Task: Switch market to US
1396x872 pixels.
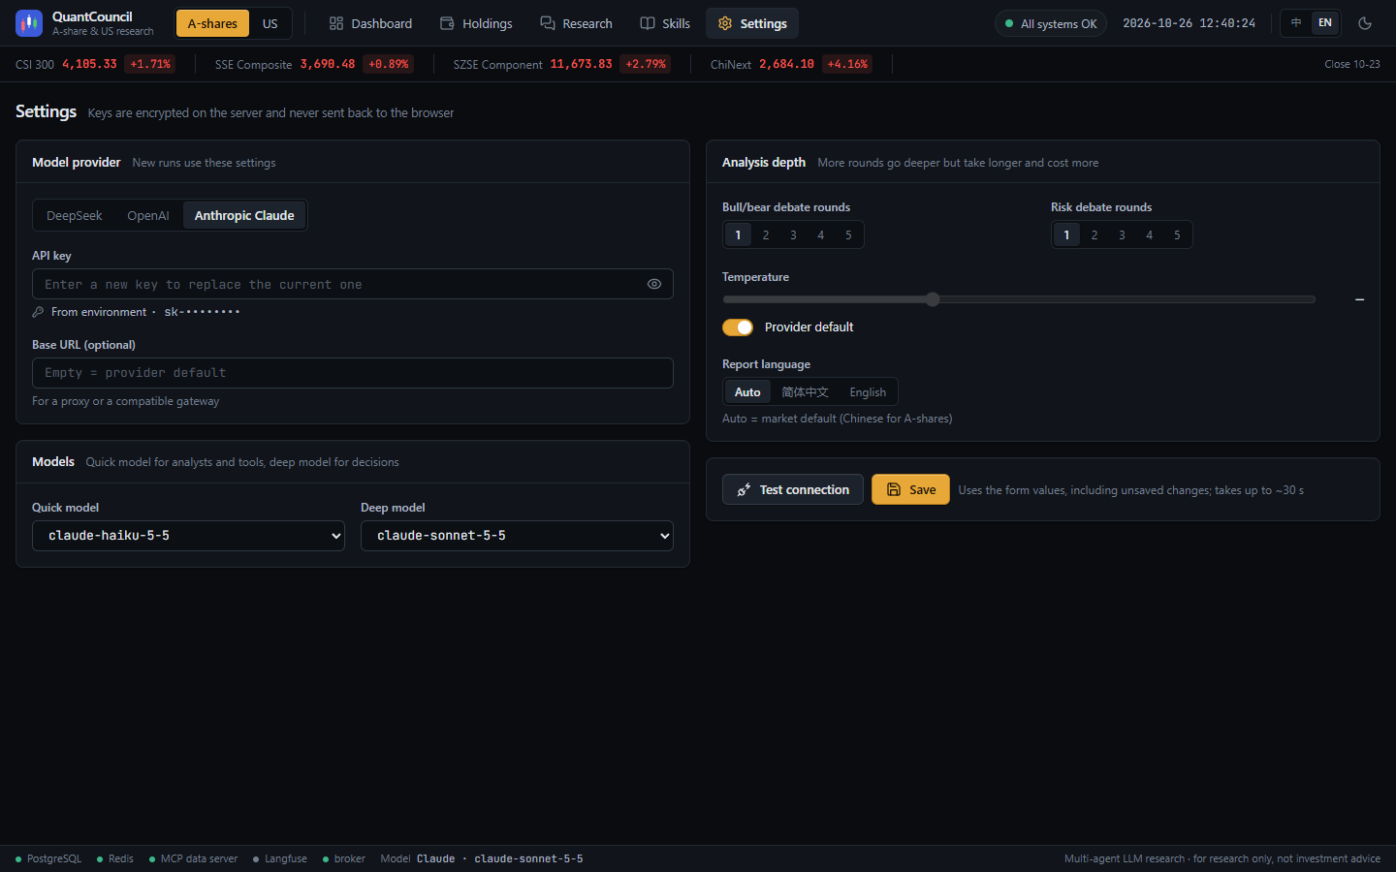Action: pos(270,23)
